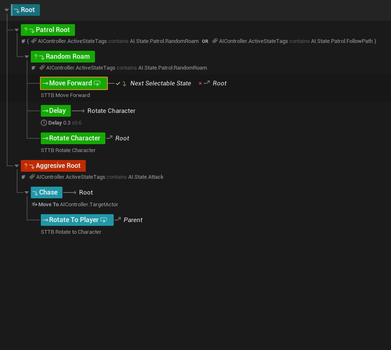Click Random Roam's AI.State.Patrol.RandomRoam condition text

pos(172,67)
